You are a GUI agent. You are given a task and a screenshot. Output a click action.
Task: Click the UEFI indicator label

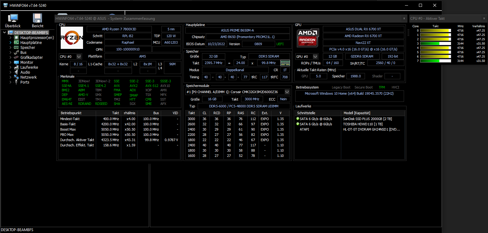click(x=280, y=44)
